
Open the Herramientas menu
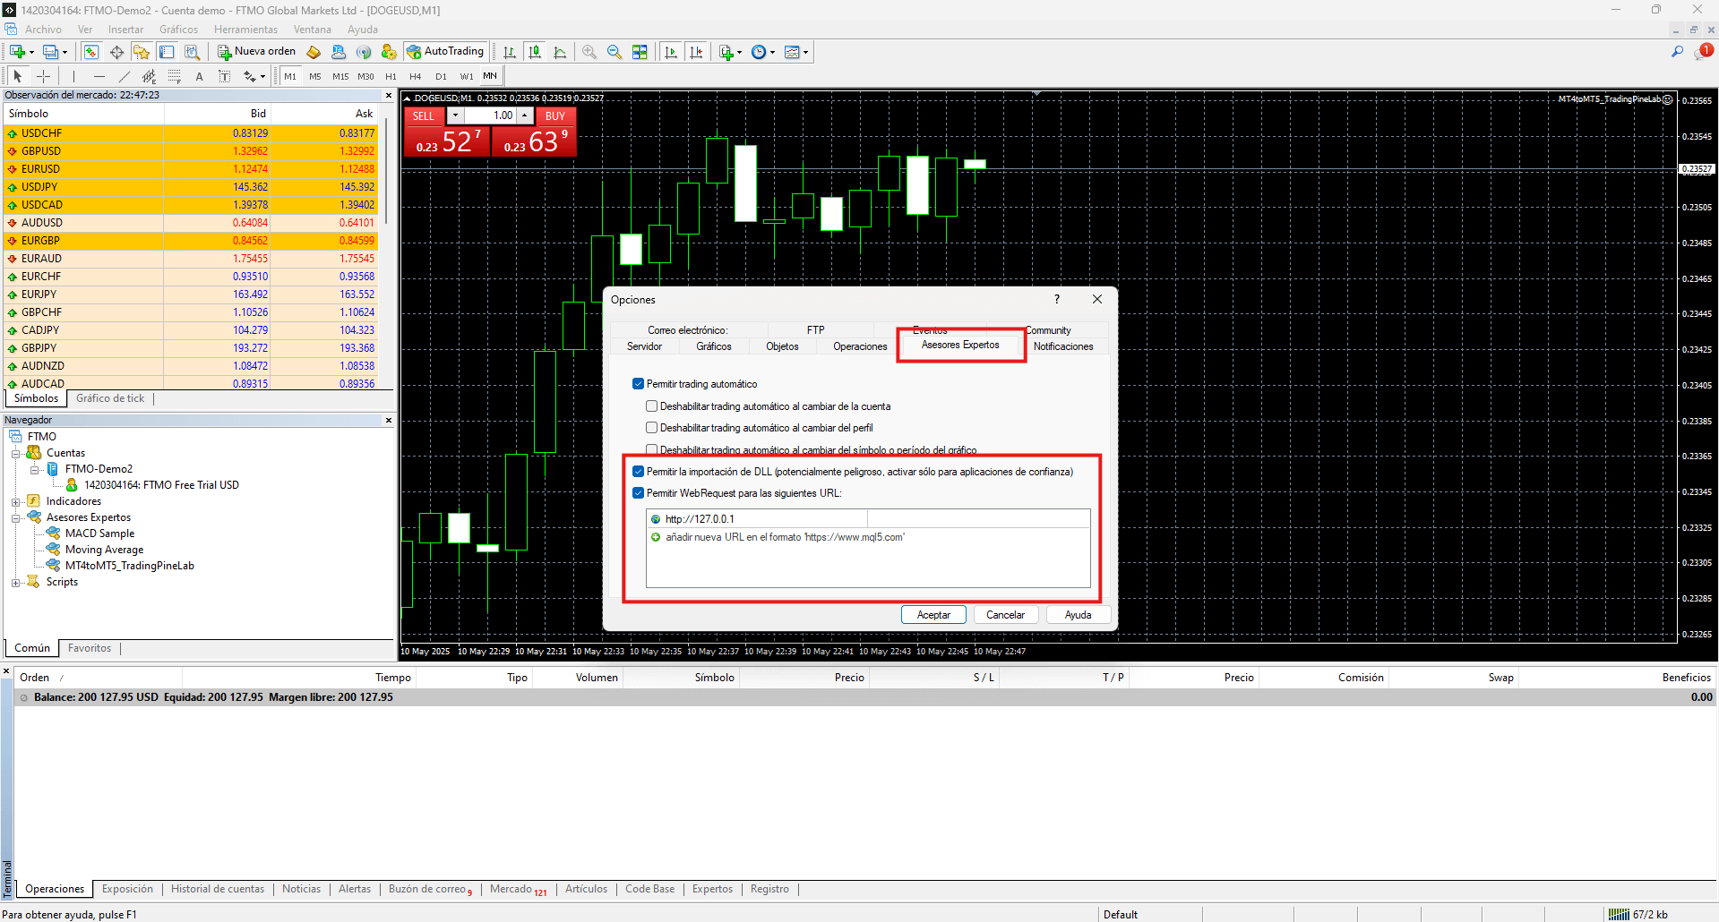(x=245, y=30)
